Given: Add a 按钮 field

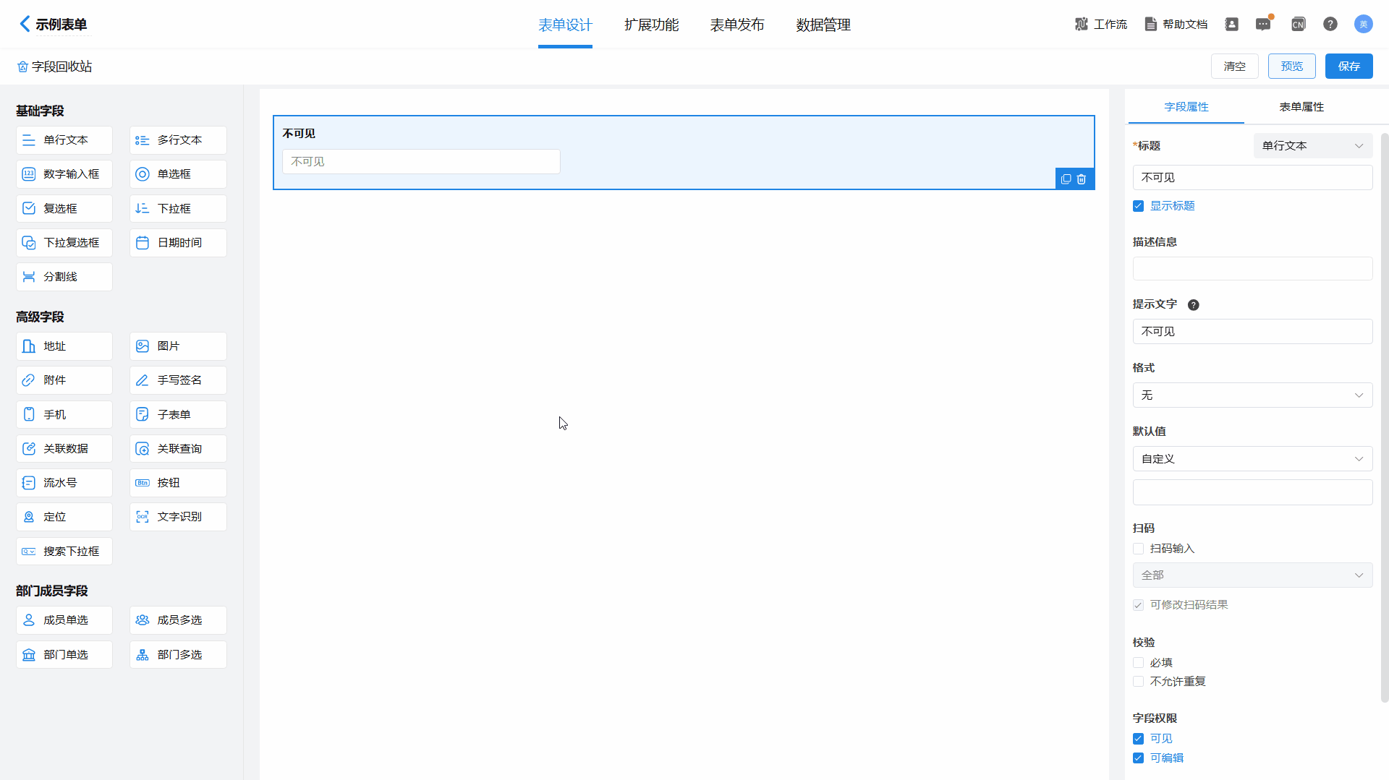Looking at the screenshot, I should click(178, 483).
